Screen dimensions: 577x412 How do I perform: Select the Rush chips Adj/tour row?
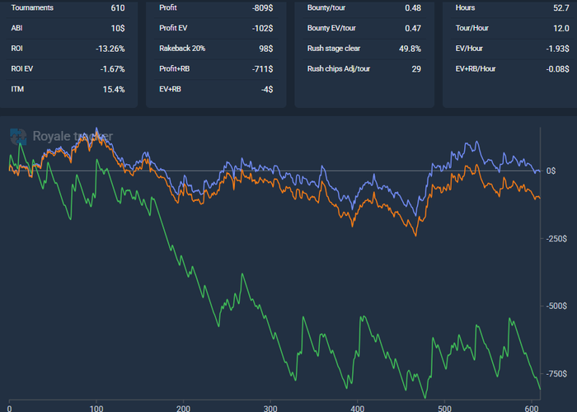tap(364, 68)
